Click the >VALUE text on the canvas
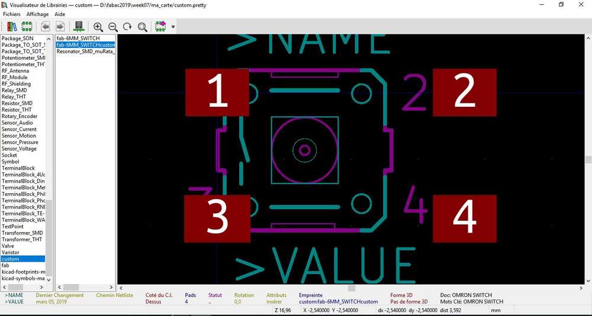This screenshot has height=316, width=592. 326,265
